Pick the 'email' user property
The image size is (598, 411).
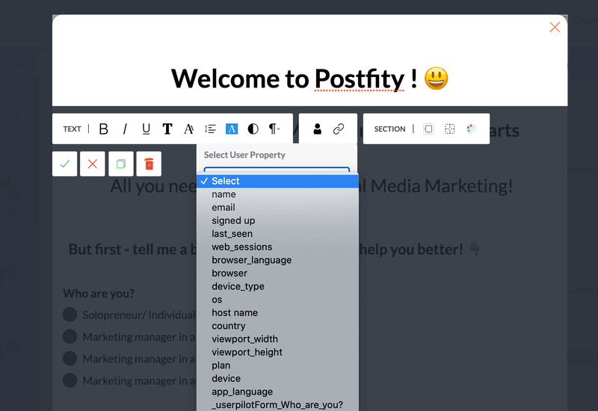click(277, 208)
